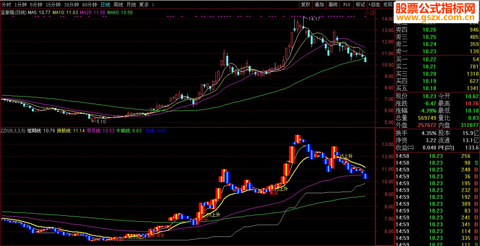Click the 涨跌 value -0.47
Viewport: 480px width, 246px height.
click(x=429, y=103)
